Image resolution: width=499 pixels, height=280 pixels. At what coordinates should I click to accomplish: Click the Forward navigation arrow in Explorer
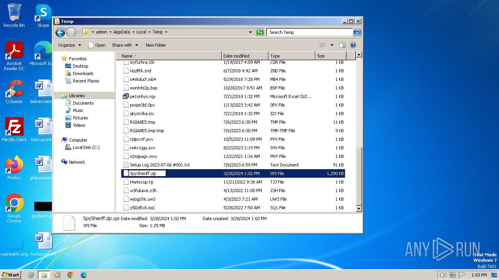(x=71, y=32)
